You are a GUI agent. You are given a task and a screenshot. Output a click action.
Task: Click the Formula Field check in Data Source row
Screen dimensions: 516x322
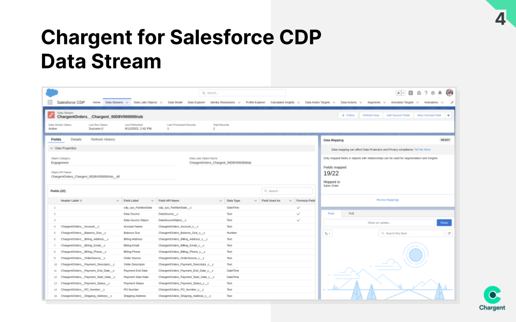coord(298,214)
